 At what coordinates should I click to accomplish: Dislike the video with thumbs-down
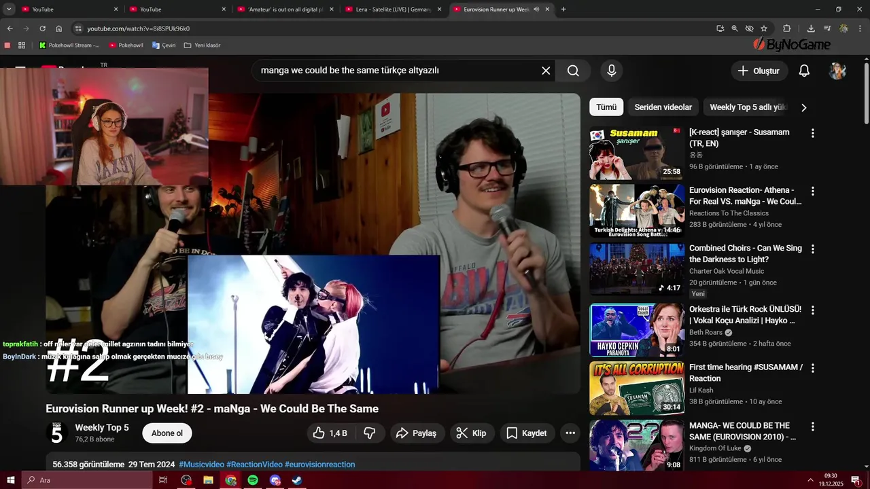click(x=370, y=433)
